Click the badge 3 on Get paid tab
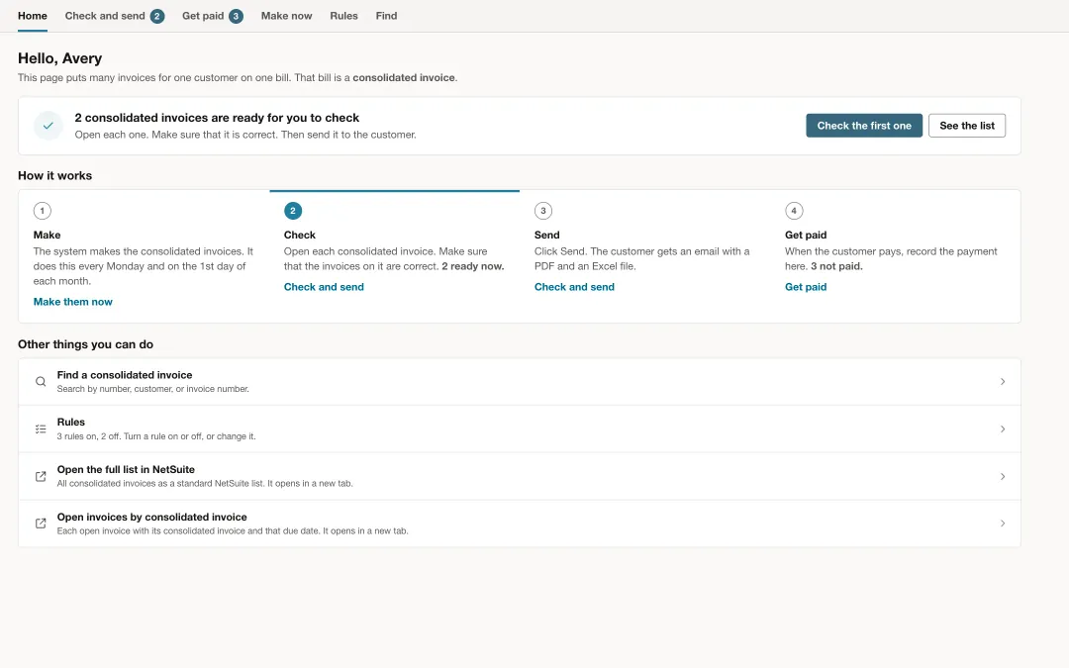Viewport: 1069px width, 668px height. [236, 17]
